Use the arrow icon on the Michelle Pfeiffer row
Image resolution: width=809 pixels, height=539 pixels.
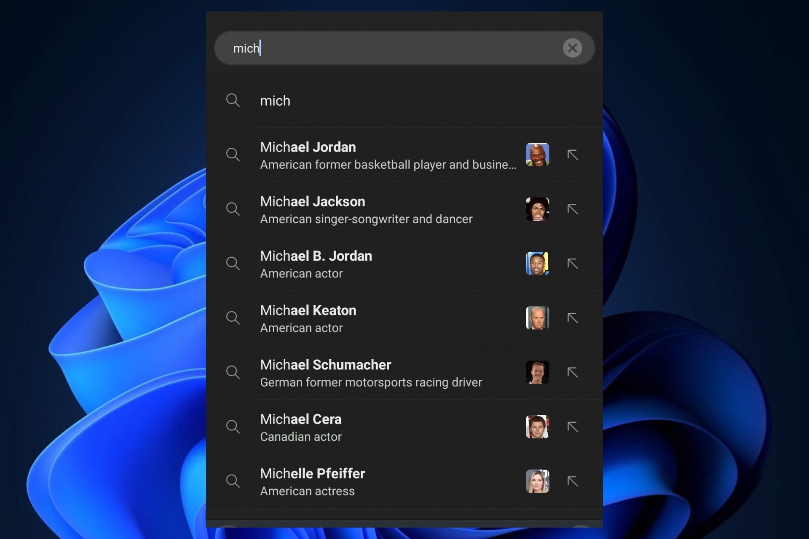[572, 481]
